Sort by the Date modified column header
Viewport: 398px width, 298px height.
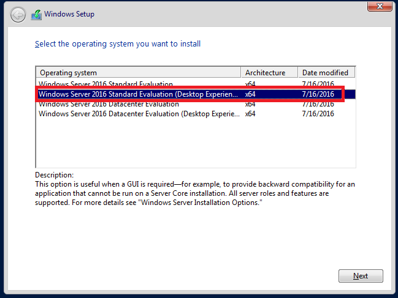tap(326, 73)
